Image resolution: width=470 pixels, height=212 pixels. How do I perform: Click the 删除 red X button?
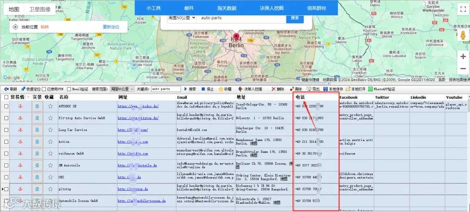(278, 89)
